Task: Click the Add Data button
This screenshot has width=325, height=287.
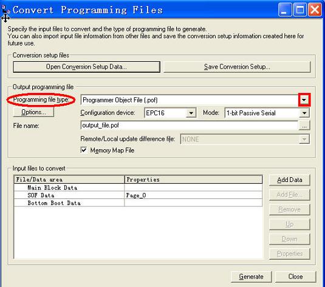Action: click(x=290, y=180)
